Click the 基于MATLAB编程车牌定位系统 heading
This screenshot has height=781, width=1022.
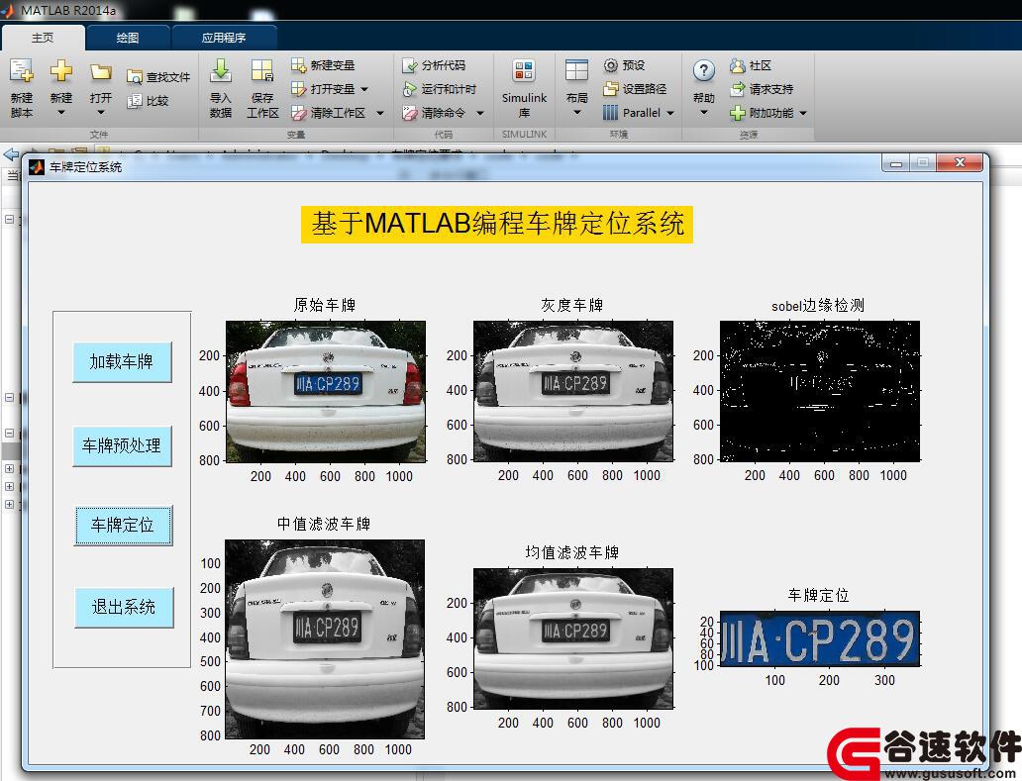(497, 225)
